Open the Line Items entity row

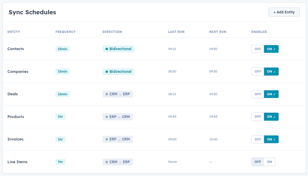point(17,162)
